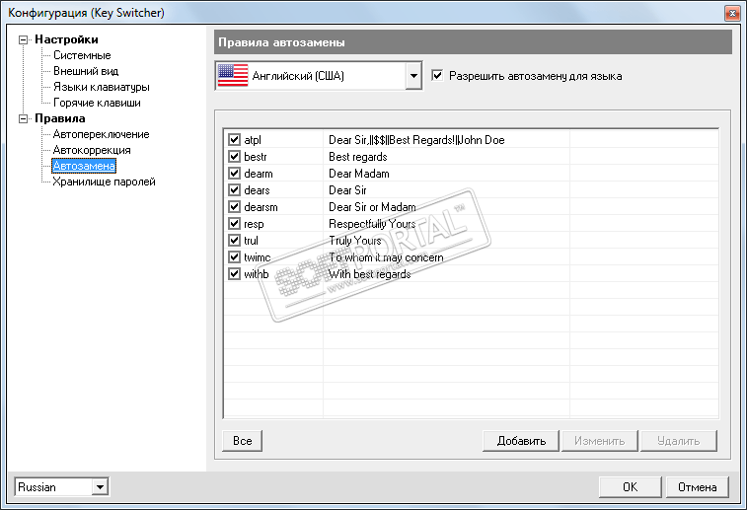The width and height of the screenshot is (747, 510).
Task: Toggle the 'bestr' rule checkbox
Action: point(234,156)
